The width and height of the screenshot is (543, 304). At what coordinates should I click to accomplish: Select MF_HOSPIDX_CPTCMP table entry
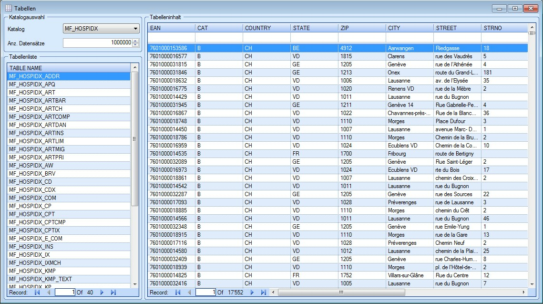69,222
